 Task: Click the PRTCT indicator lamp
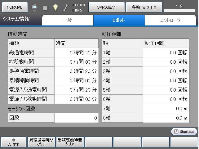pyautogui.click(x=73, y=5)
